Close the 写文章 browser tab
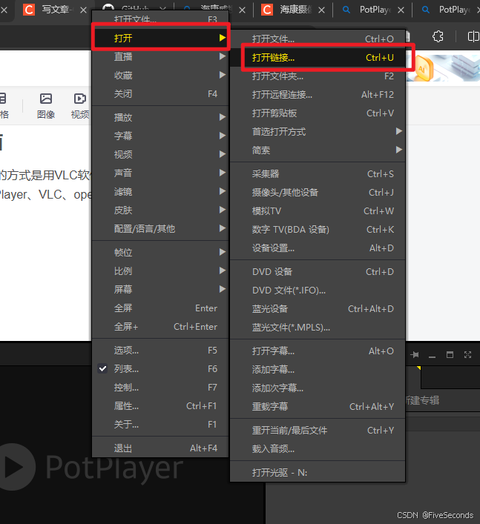 (x=83, y=10)
